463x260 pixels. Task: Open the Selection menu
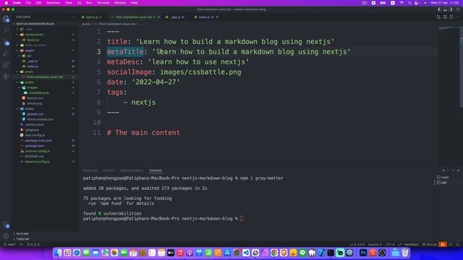tap(53, 3)
